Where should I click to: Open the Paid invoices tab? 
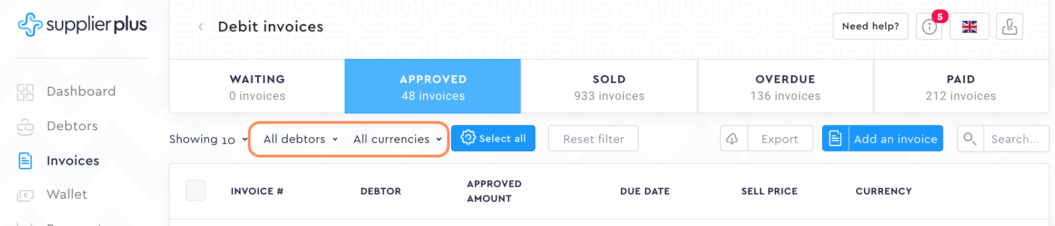point(961,87)
